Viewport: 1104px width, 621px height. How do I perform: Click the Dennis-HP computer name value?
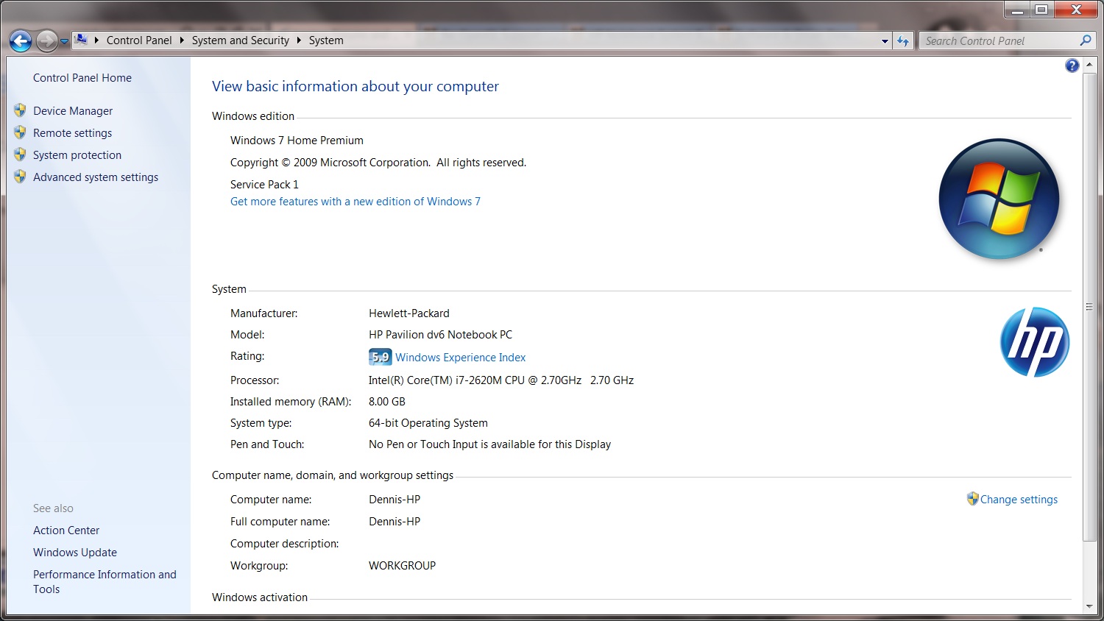(394, 500)
